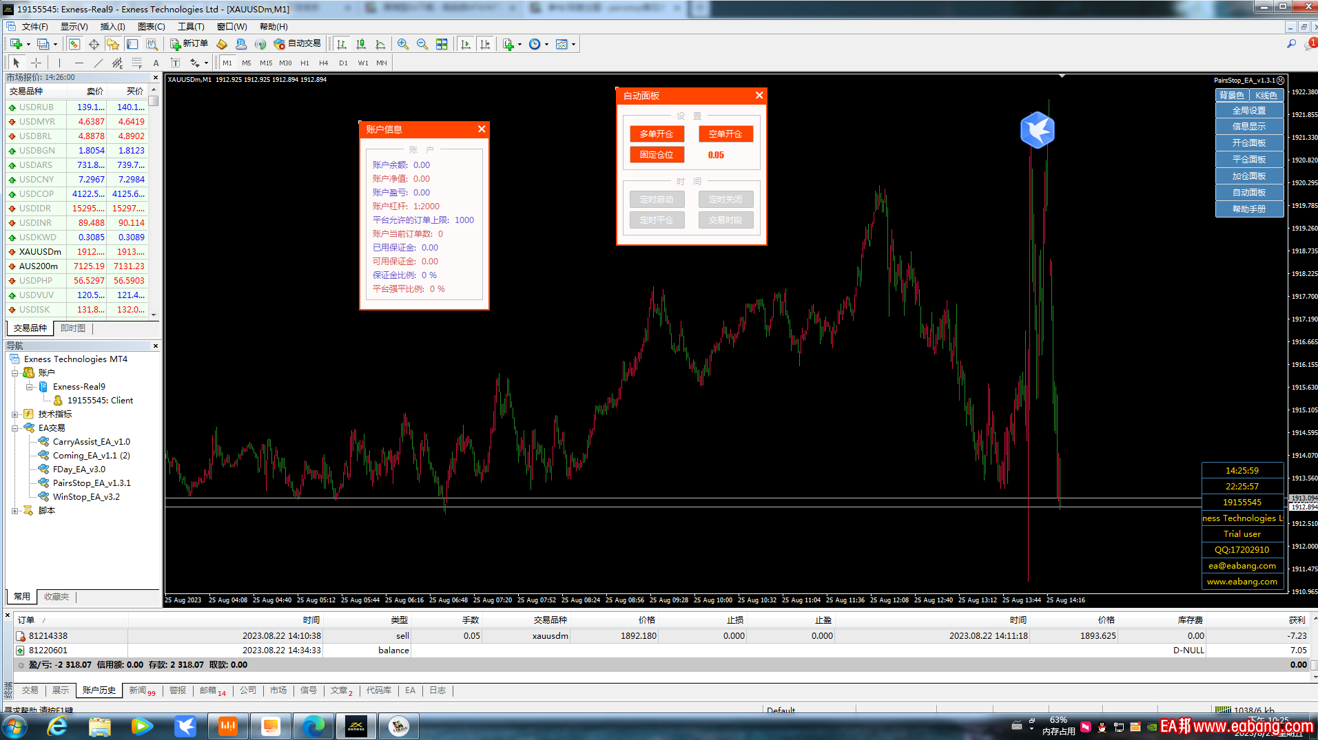Select the horizontal line drawing tool
1318x740 pixels.
pyautogui.click(x=79, y=63)
